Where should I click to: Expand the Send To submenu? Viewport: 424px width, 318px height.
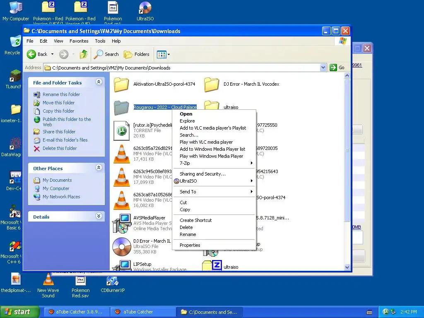click(x=214, y=192)
